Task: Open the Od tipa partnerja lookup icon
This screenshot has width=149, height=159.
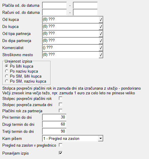Action: pyautogui.click(x=101, y=34)
